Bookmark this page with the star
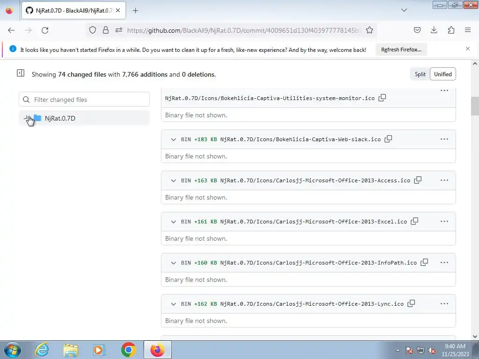479x359 pixels. [370, 30]
